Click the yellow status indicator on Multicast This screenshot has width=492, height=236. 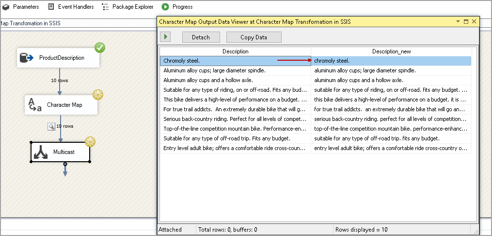click(x=90, y=142)
